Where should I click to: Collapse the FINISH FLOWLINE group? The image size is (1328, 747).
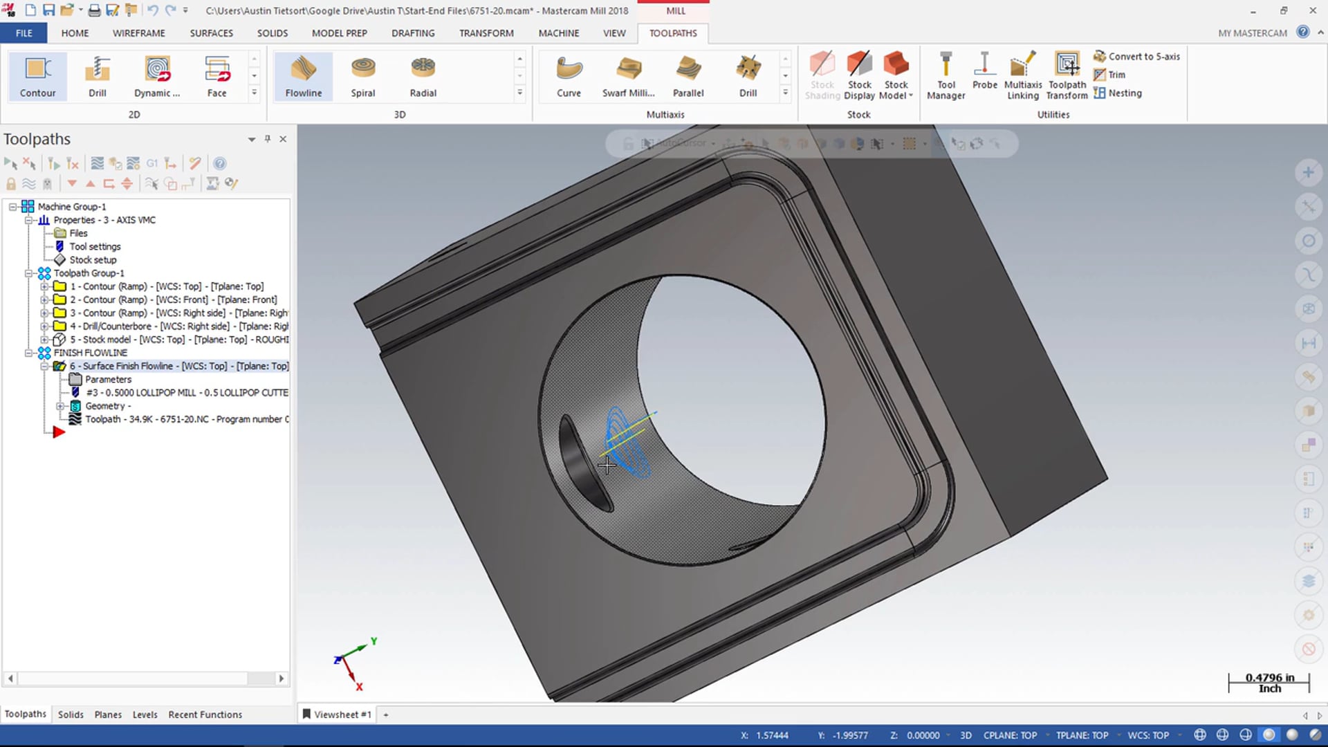point(29,353)
